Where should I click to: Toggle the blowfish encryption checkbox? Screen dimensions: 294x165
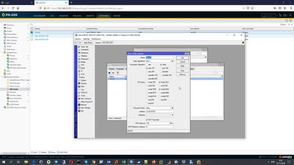[161, 71]
